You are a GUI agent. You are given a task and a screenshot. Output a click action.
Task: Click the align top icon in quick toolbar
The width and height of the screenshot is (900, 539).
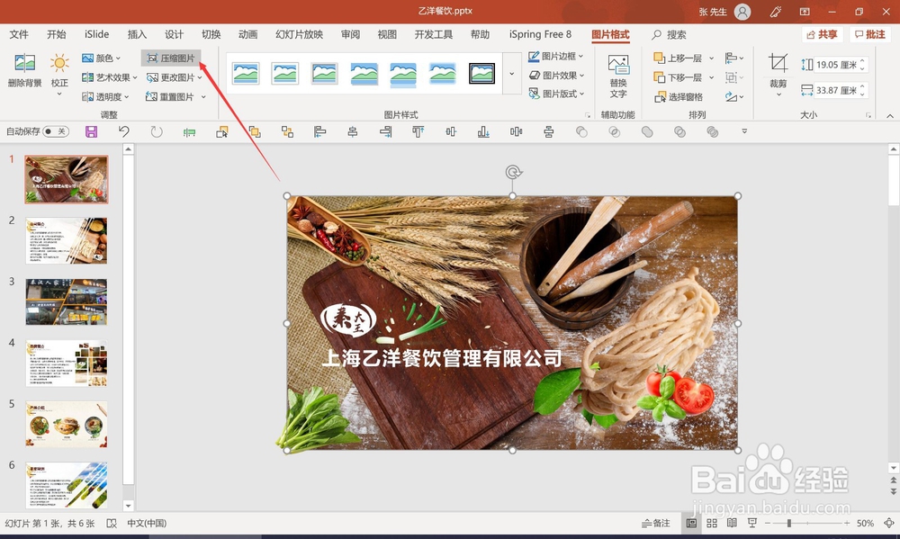[418, 132]
